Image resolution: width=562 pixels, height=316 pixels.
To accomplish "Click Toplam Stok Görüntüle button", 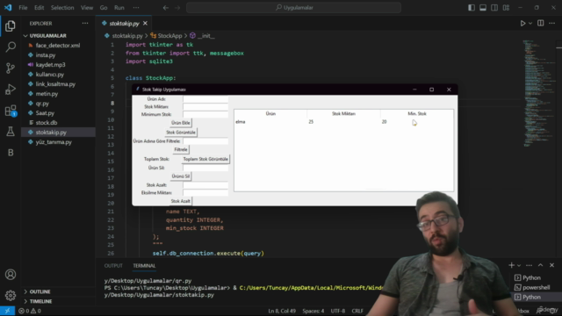I will click(x=205, y=159).
